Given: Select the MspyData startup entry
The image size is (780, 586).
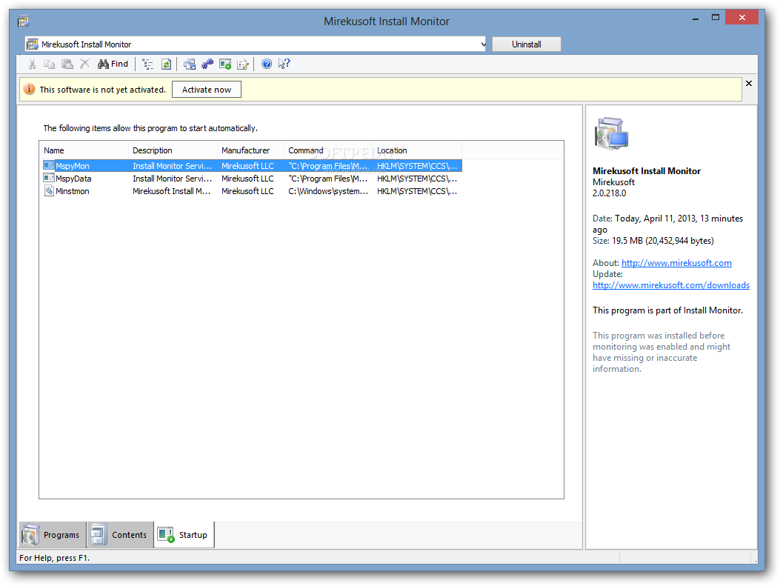Looking at the screenshot, I should 252,179.
